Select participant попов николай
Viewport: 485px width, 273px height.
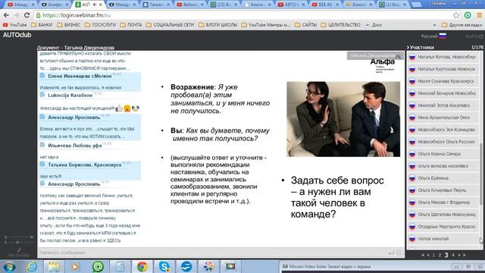click(443, 239)
